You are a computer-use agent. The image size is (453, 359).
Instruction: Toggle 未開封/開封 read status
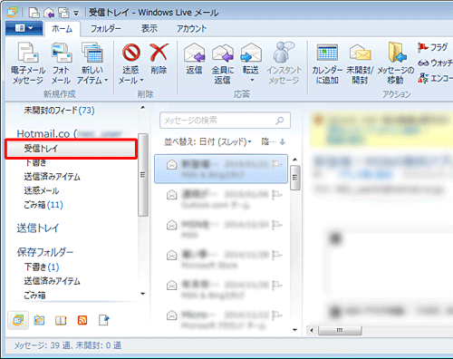[x=360, y=63]
